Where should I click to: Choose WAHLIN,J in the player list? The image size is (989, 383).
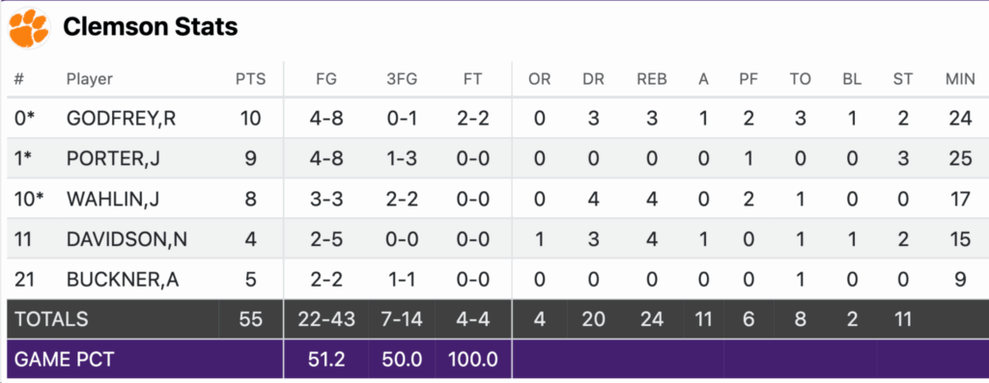(x=112, y=199)
